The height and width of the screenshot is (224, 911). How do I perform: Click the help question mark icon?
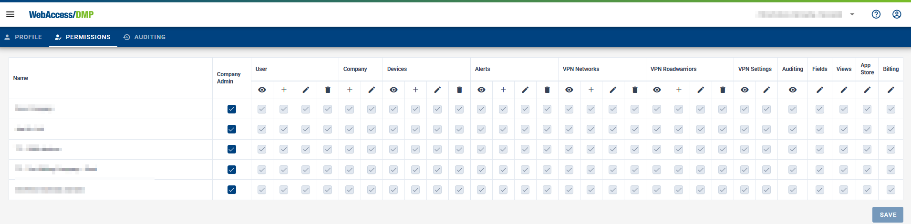click(876, 14)
